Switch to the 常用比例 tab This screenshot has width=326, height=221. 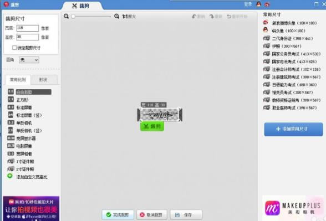pos(18,80)
